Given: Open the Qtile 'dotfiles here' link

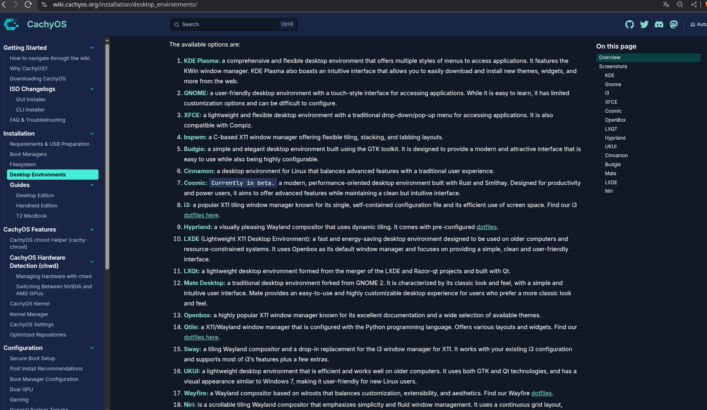Looking at the screenshot, I should (201, 337).
